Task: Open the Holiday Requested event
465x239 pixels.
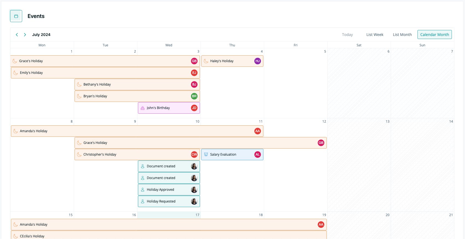Action: pyautogui.click(x=169, y=201)
